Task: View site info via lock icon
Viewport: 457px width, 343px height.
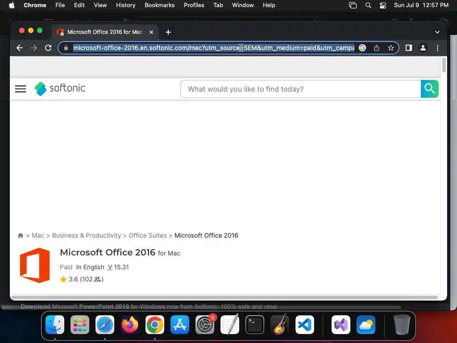Action: pyautogui.click(x=66, y=48)
